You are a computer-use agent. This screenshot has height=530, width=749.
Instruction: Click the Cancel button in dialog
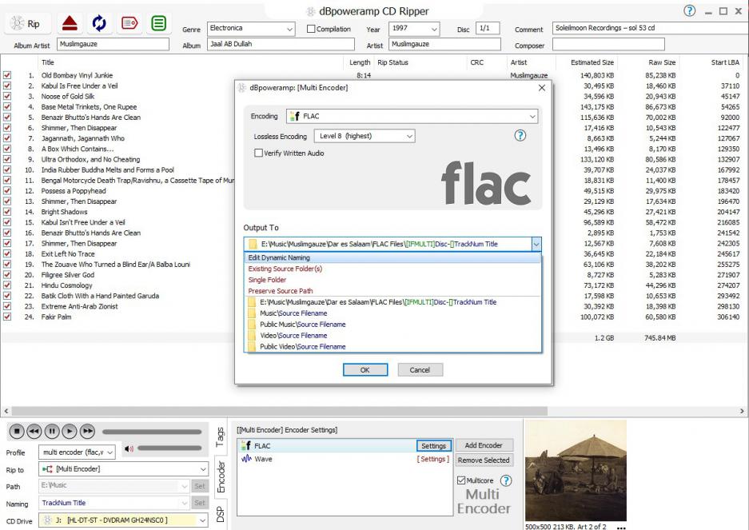[x=420, y=370]
